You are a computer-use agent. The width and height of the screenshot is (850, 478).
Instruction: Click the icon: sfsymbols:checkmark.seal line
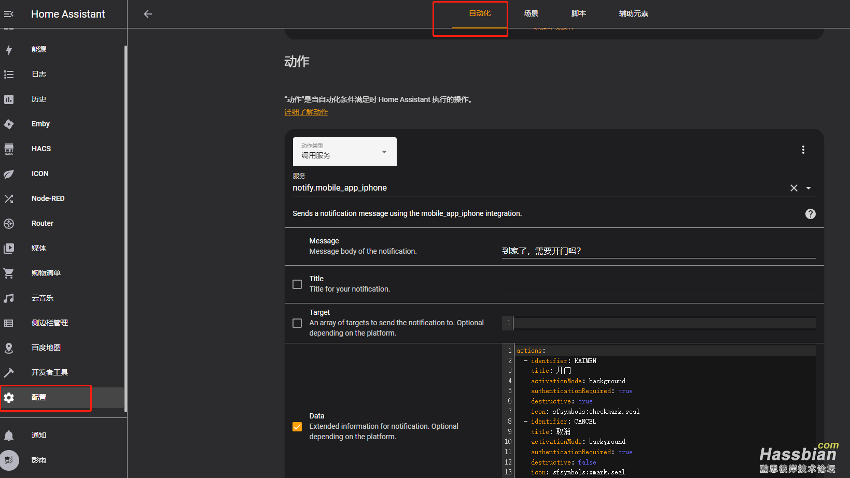(x=586, y=412)
